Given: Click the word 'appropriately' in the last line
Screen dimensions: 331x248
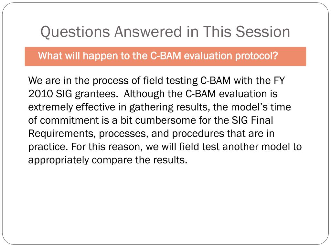Looking at the screenshot, I should (59, 160).
